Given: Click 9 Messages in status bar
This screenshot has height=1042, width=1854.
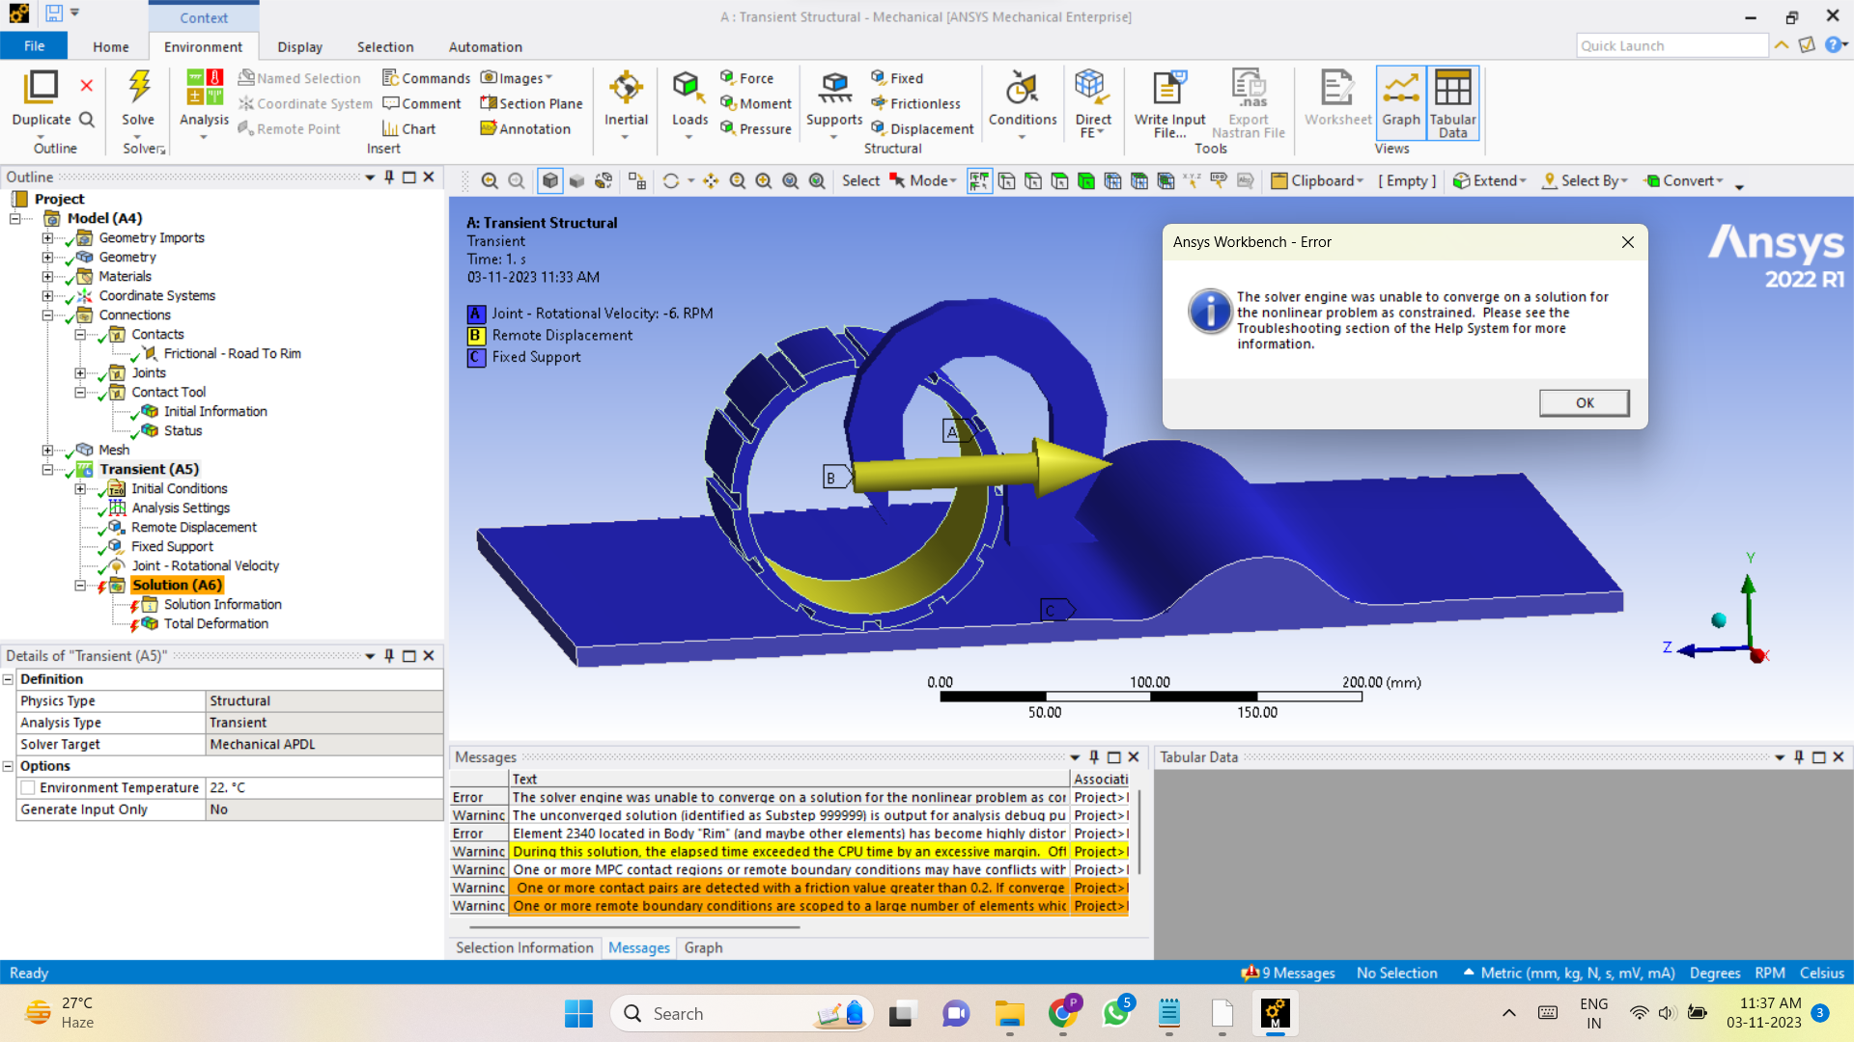Looking at the screenshot, I should 1288,973.
